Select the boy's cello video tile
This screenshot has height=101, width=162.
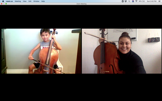coord(41,51)
